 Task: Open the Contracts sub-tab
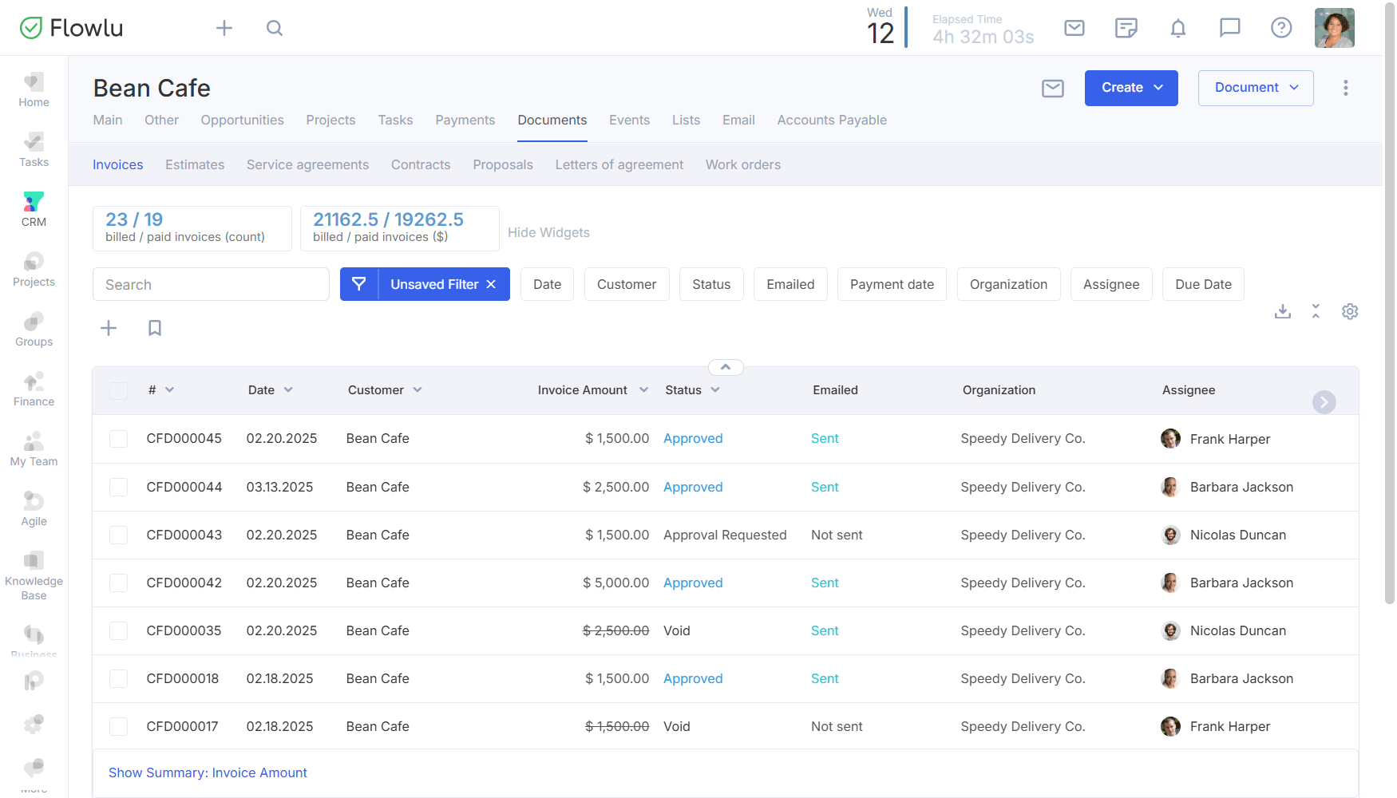421,164
